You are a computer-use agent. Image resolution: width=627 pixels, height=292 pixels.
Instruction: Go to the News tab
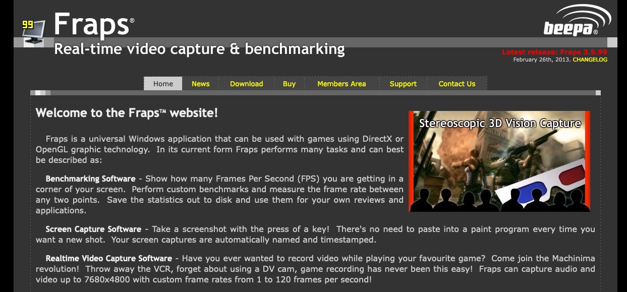200,84
